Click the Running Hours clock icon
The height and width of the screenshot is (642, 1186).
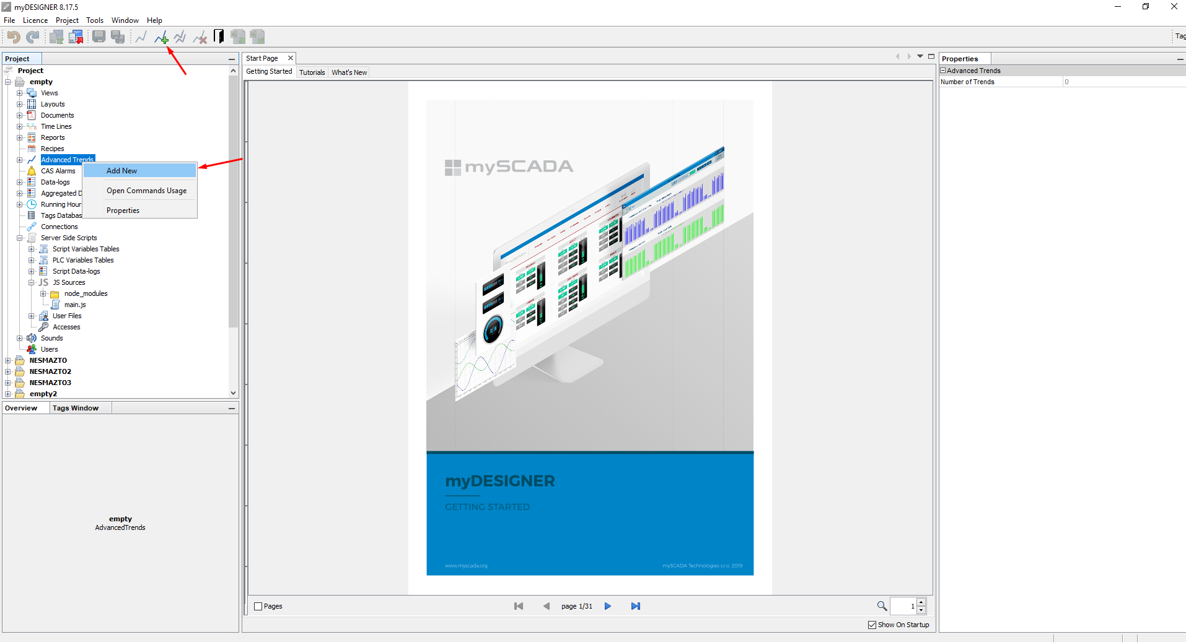pos(32,204)
